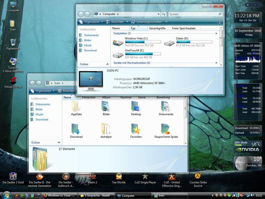The width and height of the screenshot is (265, 199).
Task: Click the Suchen search field
Action: [192, 14]
